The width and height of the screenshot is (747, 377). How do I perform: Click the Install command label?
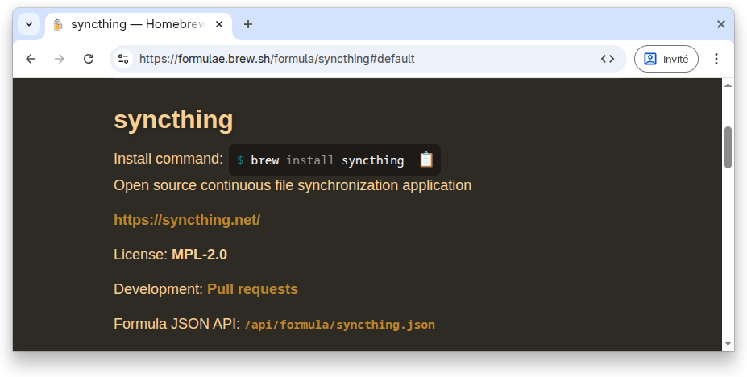(x=168, y=159)
